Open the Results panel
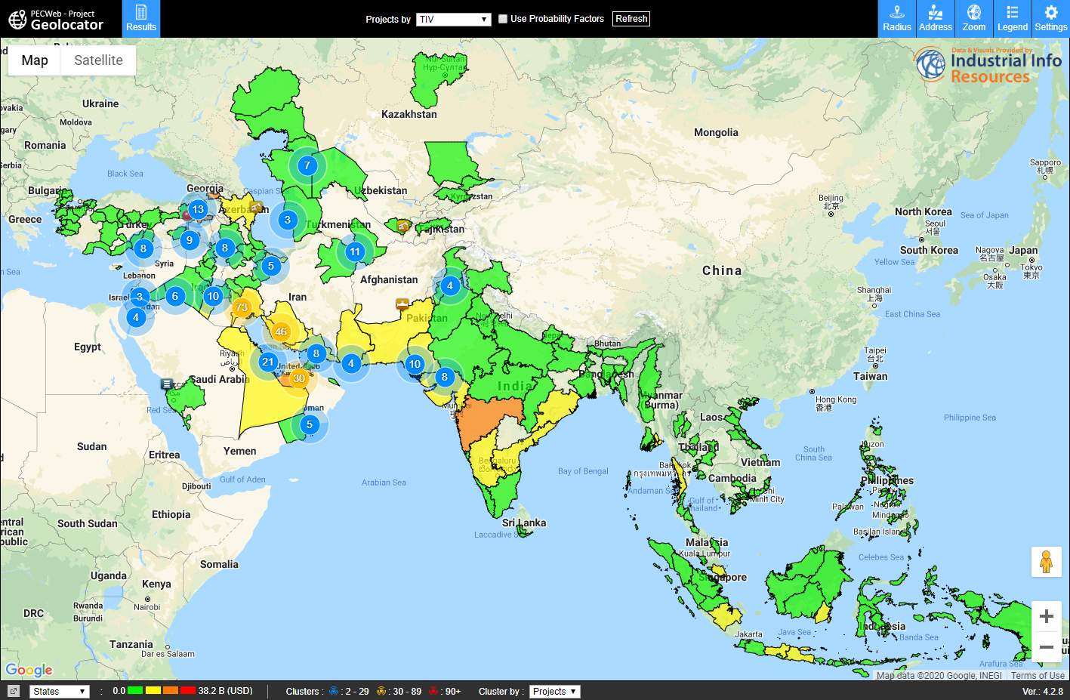The image size is (1070, 700). (141, 19)
